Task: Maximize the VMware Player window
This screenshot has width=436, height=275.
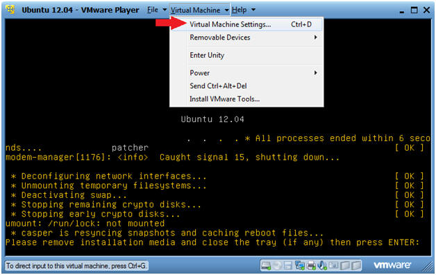Action: click(x=414, y=10)
